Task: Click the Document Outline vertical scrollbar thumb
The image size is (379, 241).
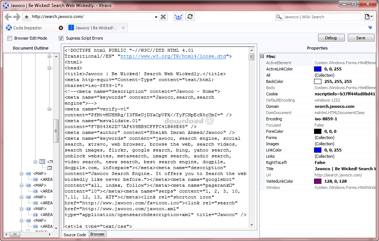Action: (x=56, y=131)
